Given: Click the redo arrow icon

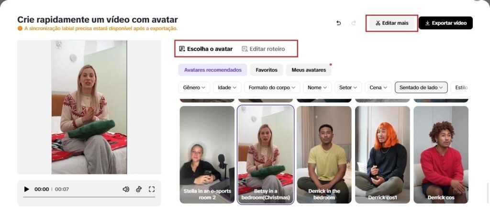Looking at the screenshot, I should pos(354,23).
